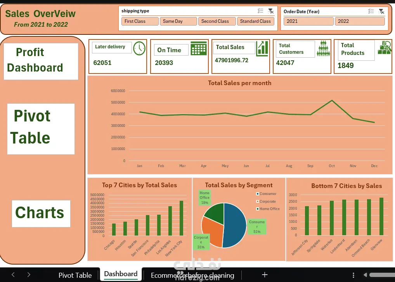
Task: Click the 'Total Sales per month' chart title
Action: tap(239, 83)
